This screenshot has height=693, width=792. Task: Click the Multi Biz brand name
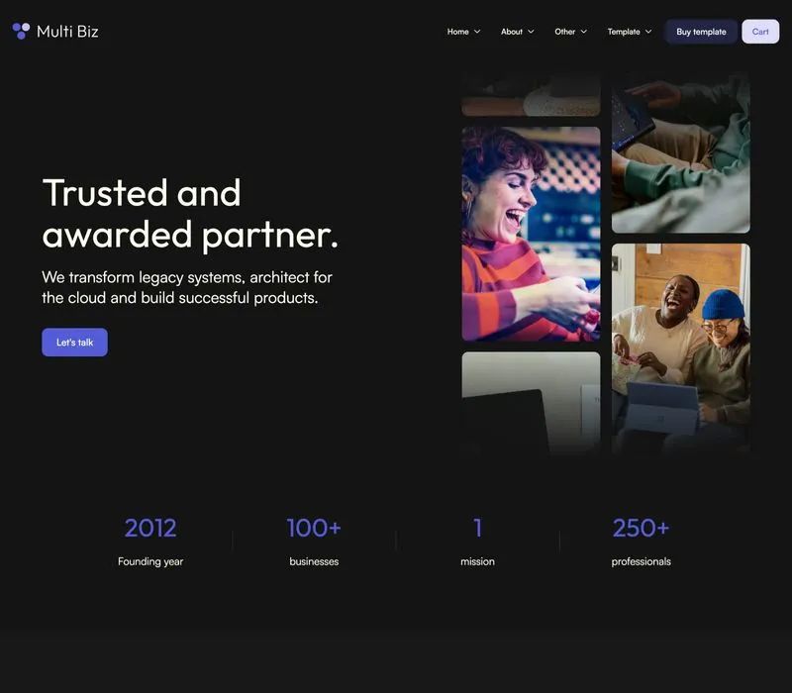click(67, 32)
